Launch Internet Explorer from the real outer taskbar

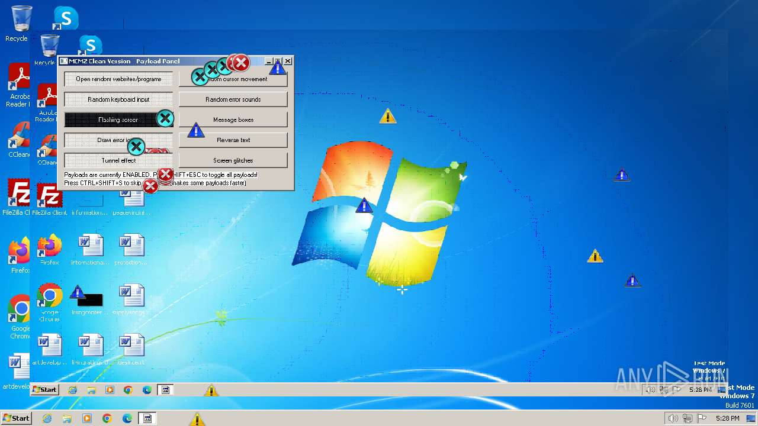point(47,418)
